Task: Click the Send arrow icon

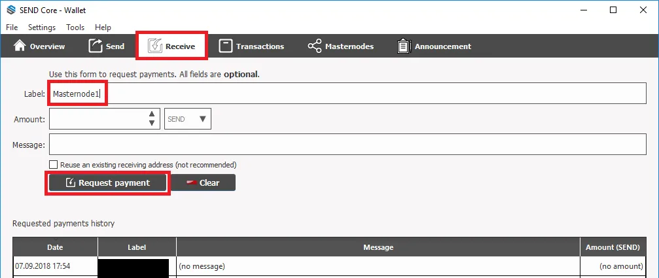Action: pos(96,46)
